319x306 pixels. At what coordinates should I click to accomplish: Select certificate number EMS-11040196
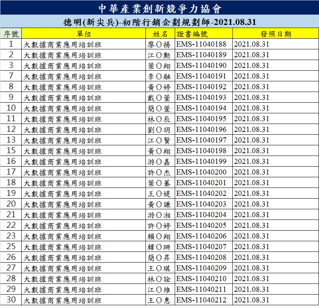coord(201,130)
